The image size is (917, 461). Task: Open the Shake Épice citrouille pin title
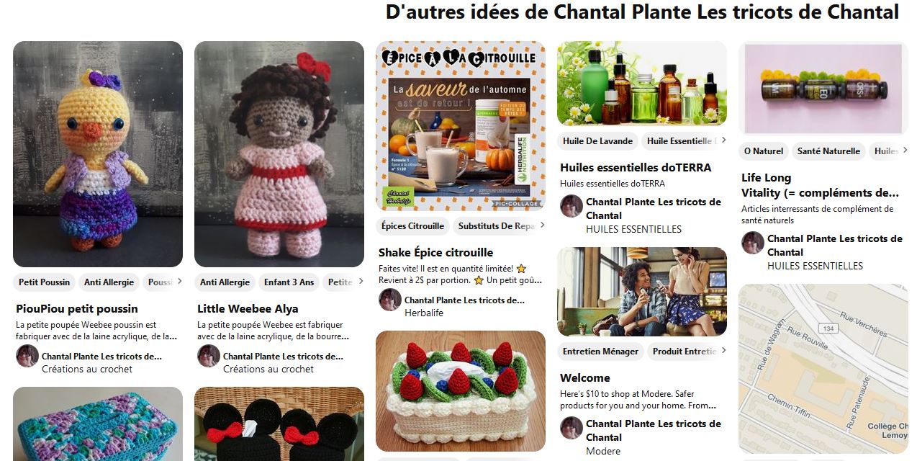click(435, 252)
